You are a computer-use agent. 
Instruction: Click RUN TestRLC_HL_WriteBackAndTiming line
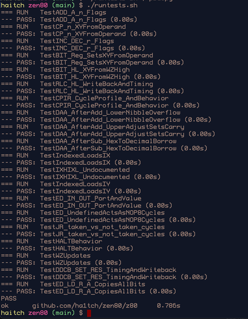77,84
